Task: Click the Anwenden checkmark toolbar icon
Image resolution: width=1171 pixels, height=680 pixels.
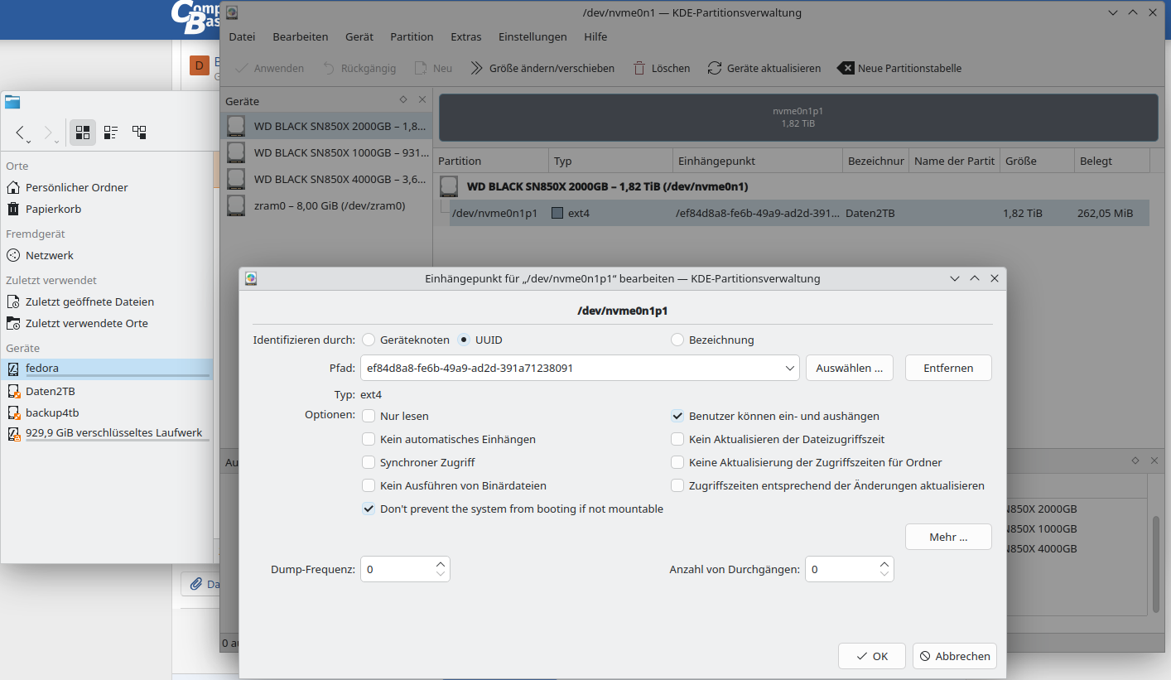Action: [x=242, y=68]
